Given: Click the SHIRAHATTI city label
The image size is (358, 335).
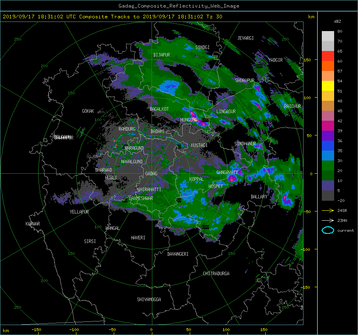Looking at the screenshot, I should tap(149, 190).
